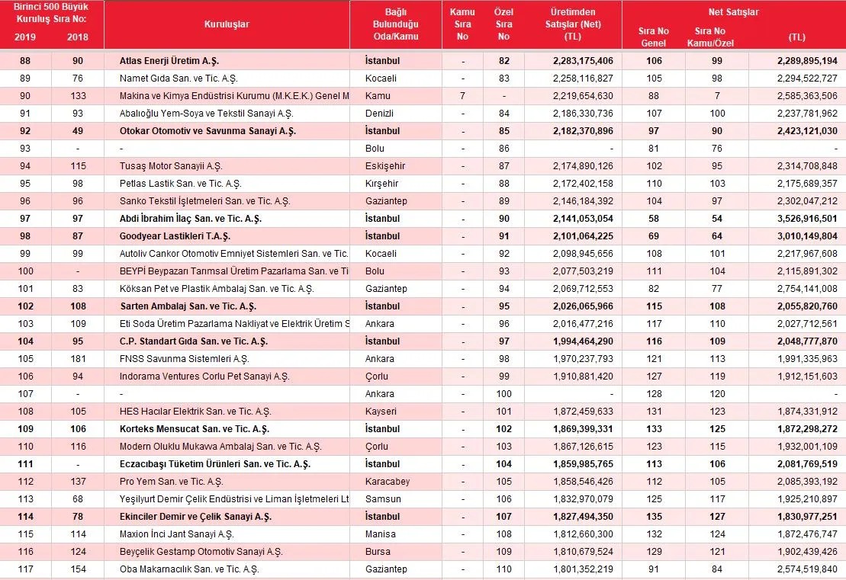Image resolution: width=846 pixels, height=580 pixels.
Task: Select Eti Soda Üretim Pazarlama cell
Action: [234, 323]
